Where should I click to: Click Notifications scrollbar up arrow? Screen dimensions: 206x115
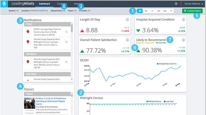coord(72,23)
